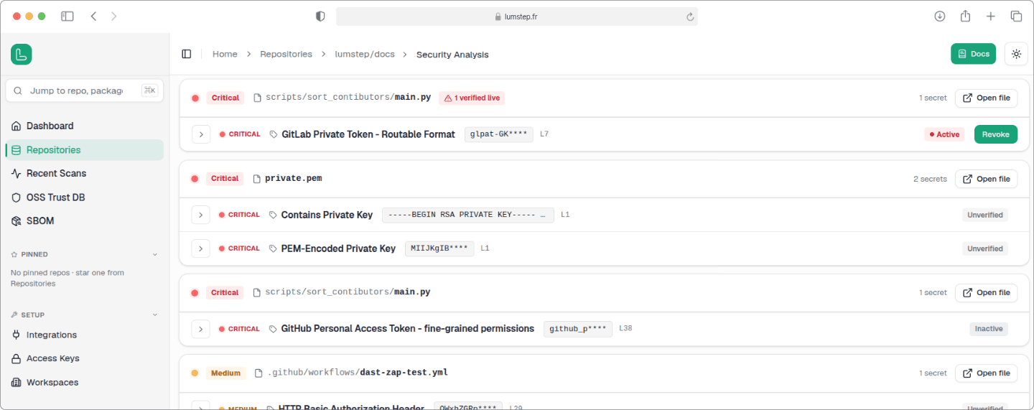Click the private.pem file name
The image size is (1034, 410).
294,178
